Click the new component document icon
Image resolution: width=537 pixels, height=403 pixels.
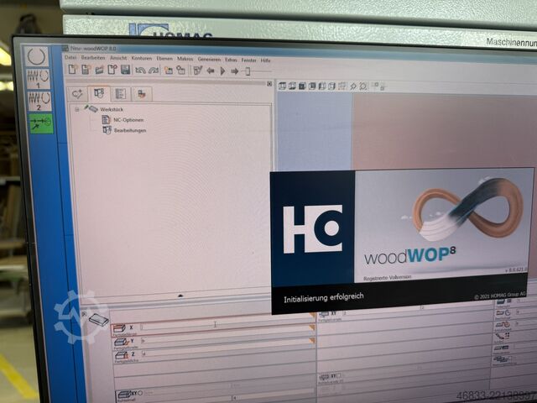[112, 70]
